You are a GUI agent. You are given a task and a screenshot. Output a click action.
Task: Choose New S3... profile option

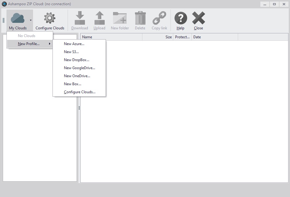tap(71, 52)
